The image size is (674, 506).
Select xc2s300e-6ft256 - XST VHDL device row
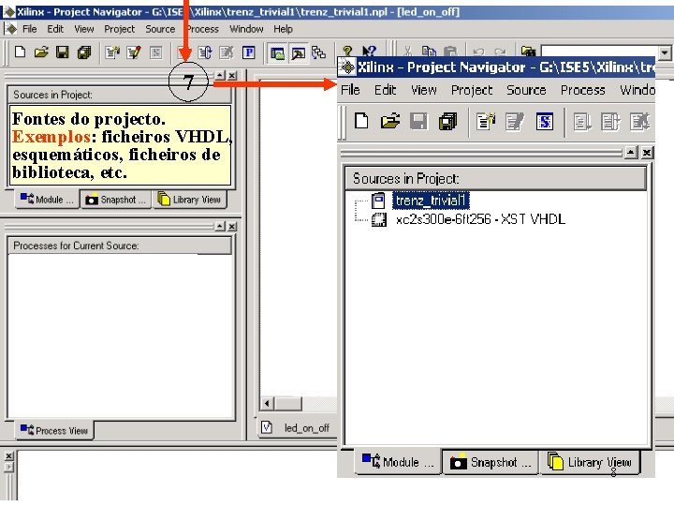point(480,219)
